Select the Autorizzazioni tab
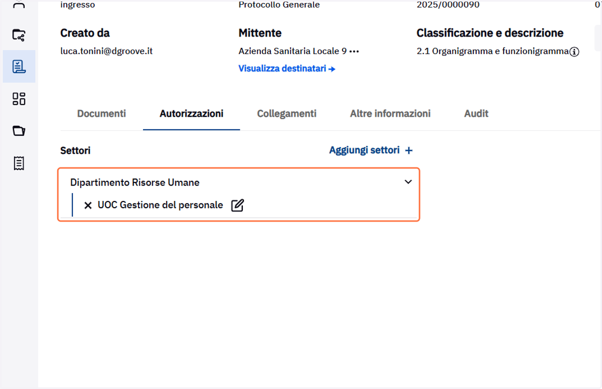The image size is (602, 389). click(x=192, y=114)
